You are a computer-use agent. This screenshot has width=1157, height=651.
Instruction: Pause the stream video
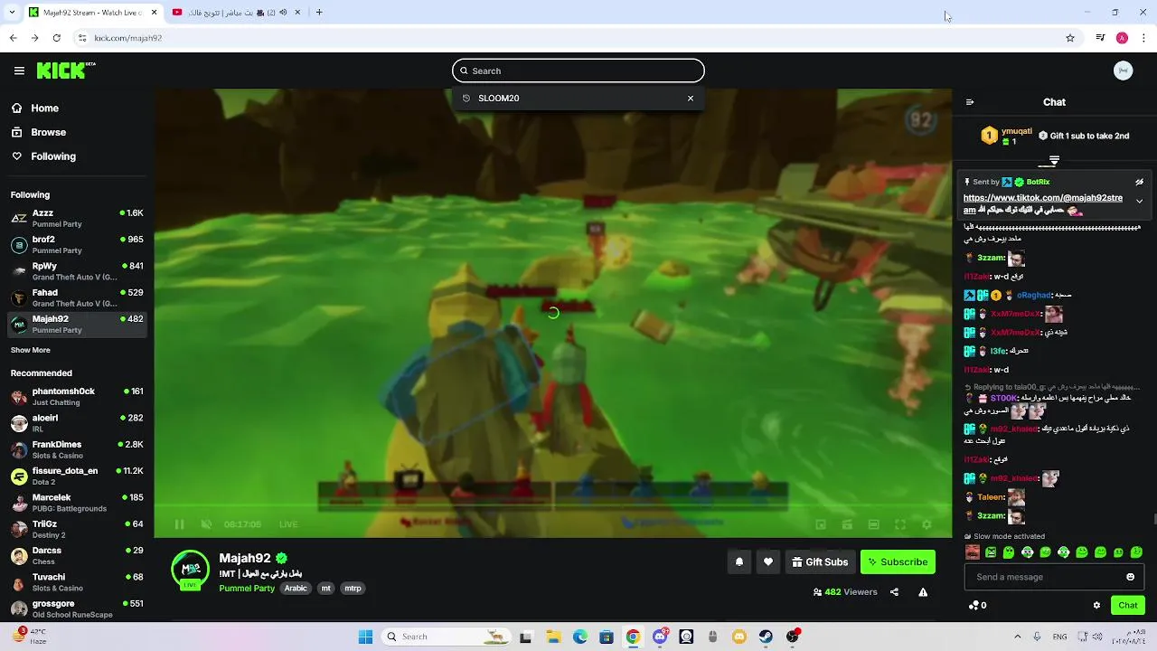click(179, 524)
